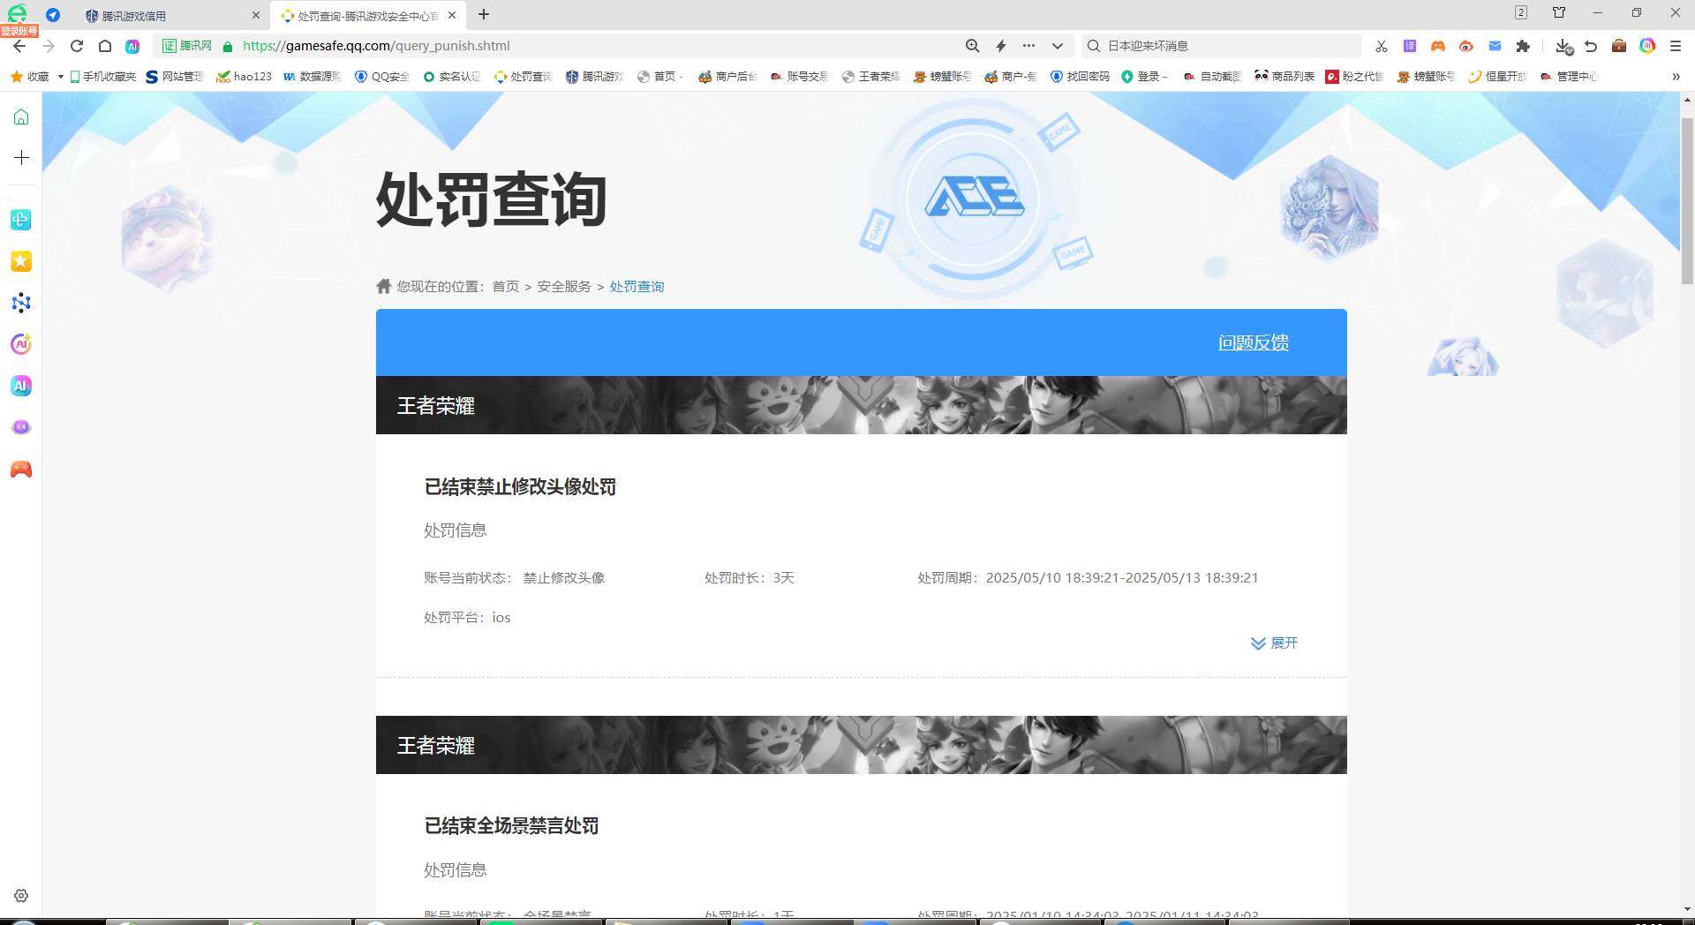The width and height of the screenshot is (1695, 925).
Task: Click the tab count indicator showing 2
Action: [x=1521, y=12]
